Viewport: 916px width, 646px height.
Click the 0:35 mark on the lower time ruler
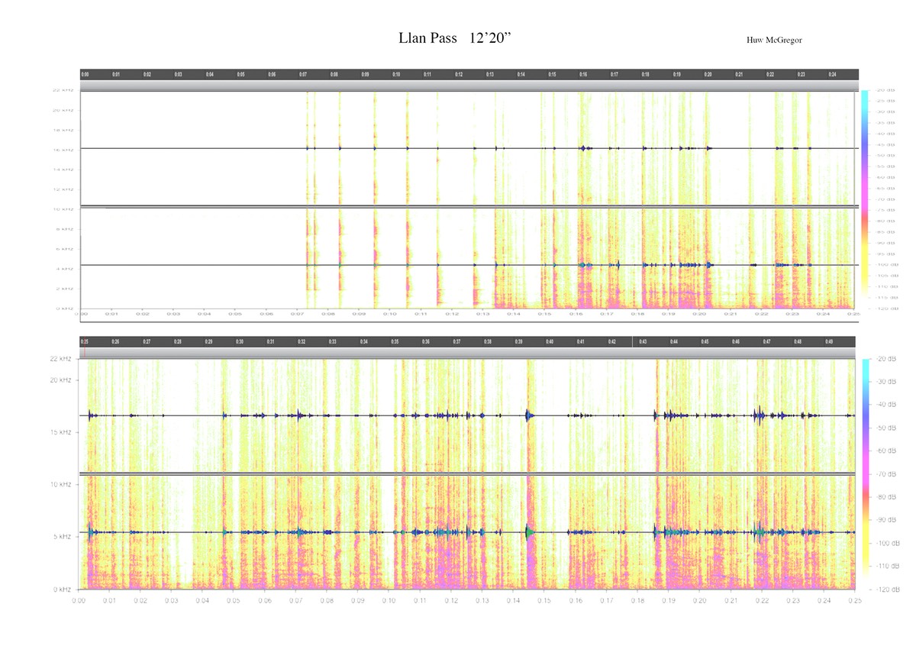click(395, 341)
